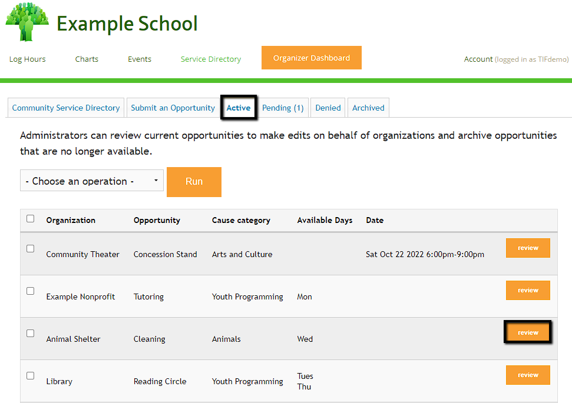Click the Cleaning opportunity cell

pos(150,339)
